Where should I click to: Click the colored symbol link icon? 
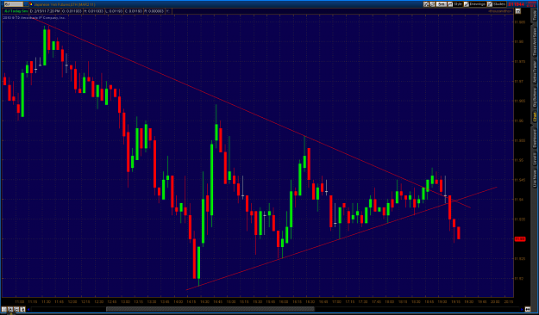point(31,4)
